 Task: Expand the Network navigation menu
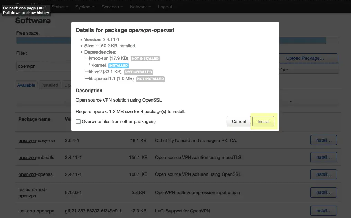pyautogui.click(x=140, y=7)
